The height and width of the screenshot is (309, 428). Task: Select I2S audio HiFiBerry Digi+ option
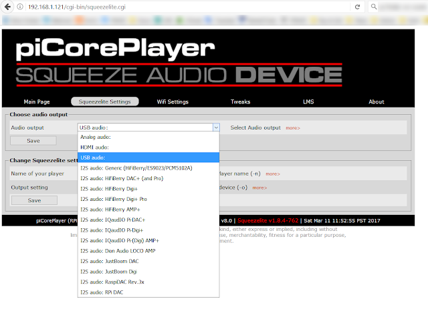pyautogui.click(x=148, y=189)
